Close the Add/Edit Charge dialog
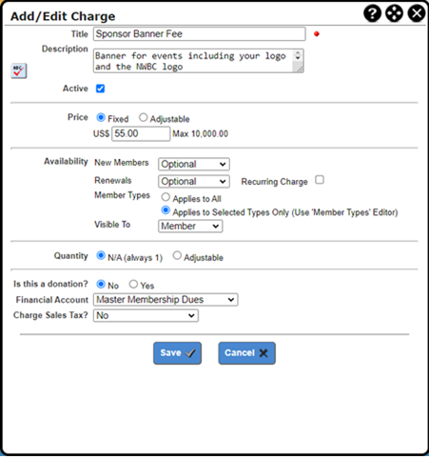This screenshot has height=457, width=429. (417, 13)
